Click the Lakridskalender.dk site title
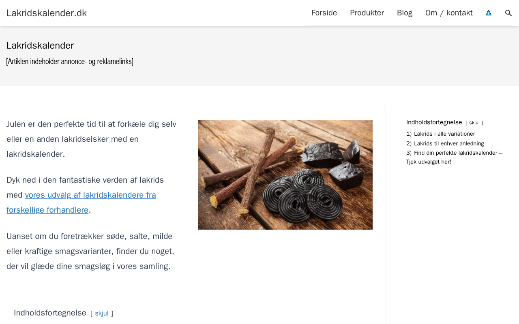519x324 pixels. coord(47,13)
